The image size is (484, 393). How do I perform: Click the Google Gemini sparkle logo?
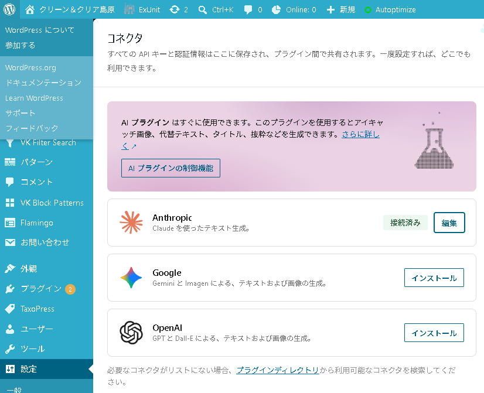131,277
